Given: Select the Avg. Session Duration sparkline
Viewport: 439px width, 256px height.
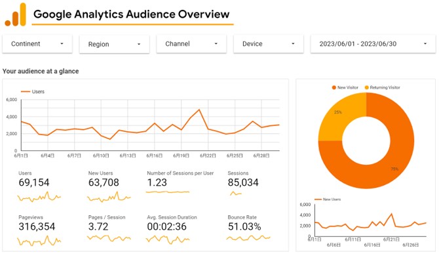Looking at the screenshot, I should tap(168, 240).
